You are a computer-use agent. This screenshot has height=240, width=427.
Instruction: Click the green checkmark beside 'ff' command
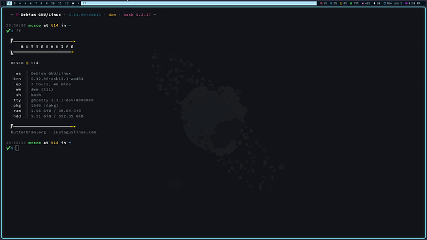coord(8,31)
